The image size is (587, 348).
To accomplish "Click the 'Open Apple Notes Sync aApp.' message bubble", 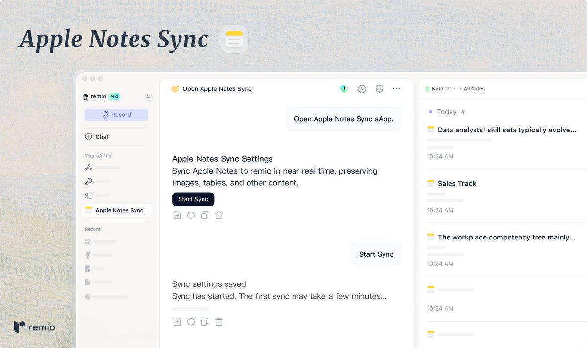I will [x=344, y=119].
